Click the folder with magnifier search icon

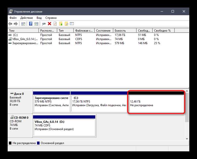[66, 24]
